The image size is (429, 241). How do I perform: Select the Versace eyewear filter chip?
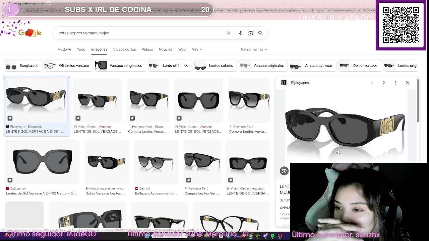[312, 66]
